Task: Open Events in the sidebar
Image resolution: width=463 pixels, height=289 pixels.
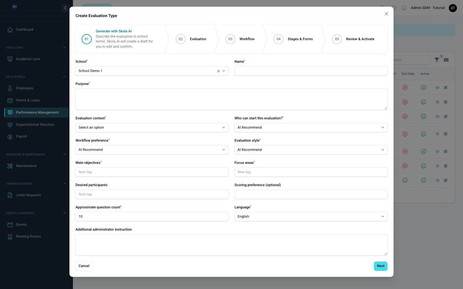Action: (x=36, y=225)
